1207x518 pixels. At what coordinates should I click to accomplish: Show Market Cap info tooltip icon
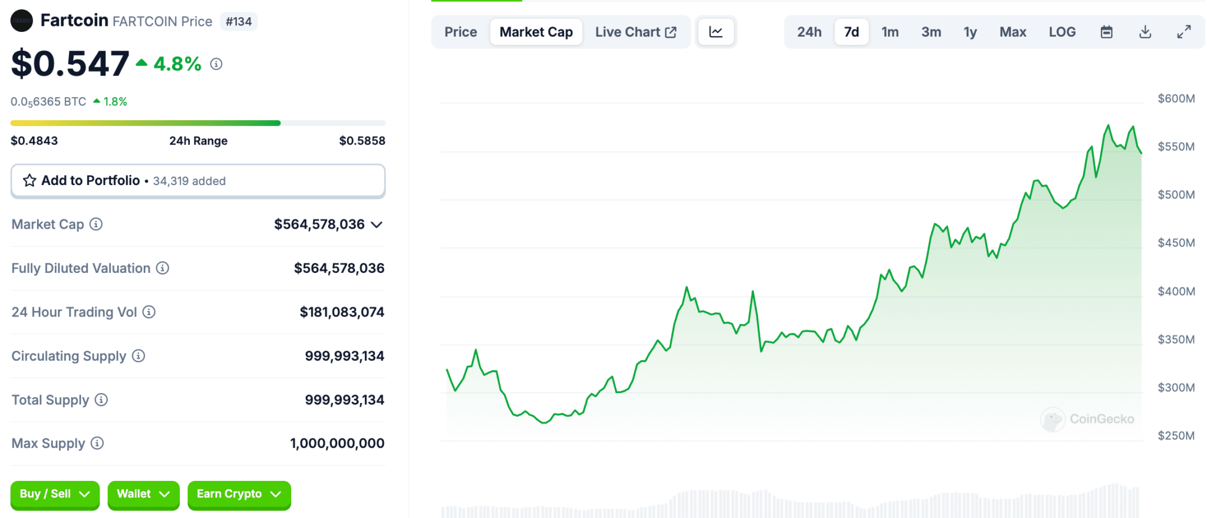click(96, 224)
